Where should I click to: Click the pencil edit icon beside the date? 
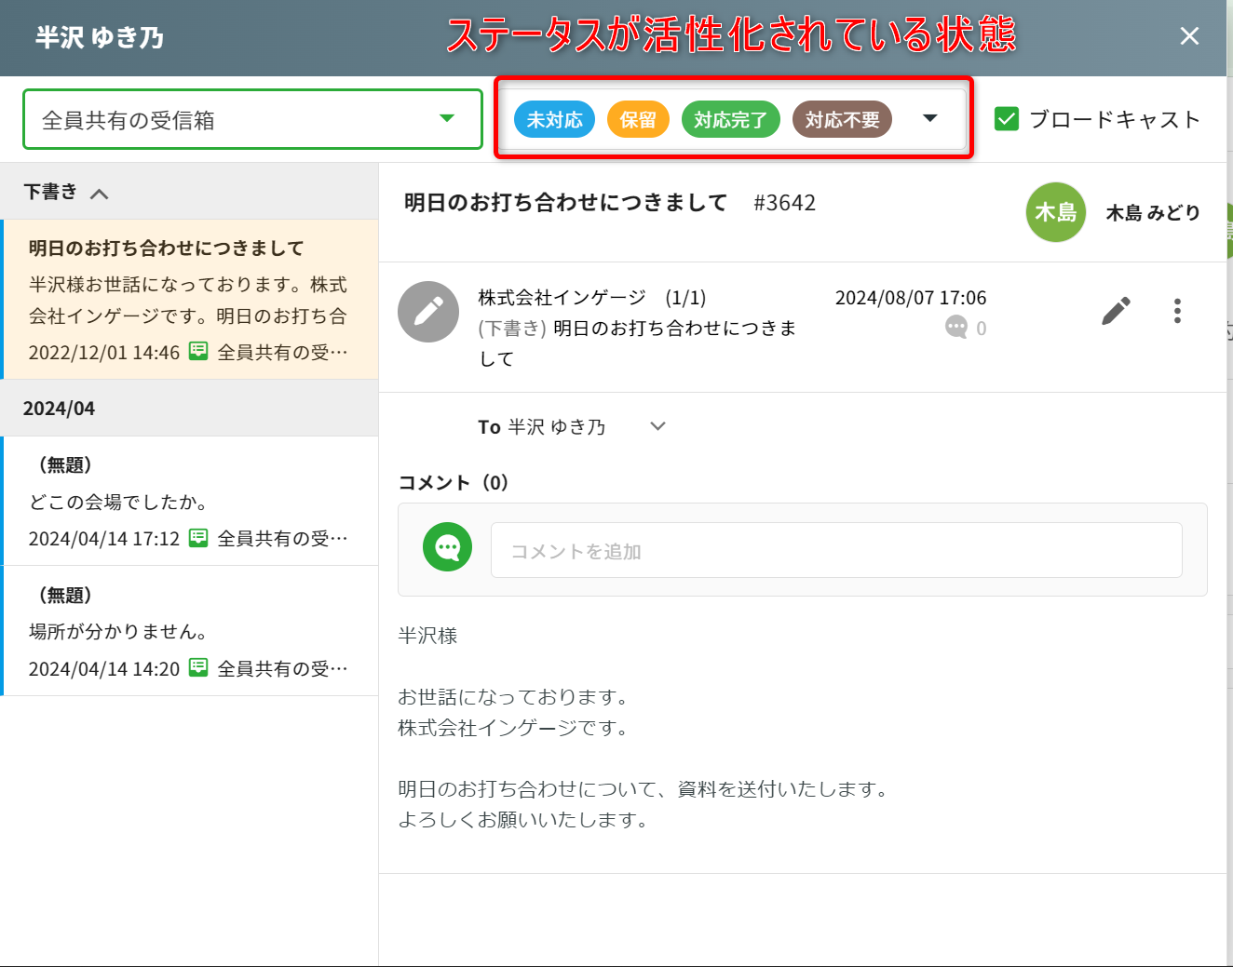[x=1116, y=311]
